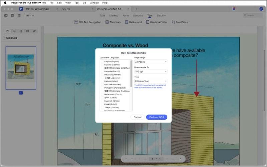Screen dimensions: 267x167
Task: Close the PDF file-Odd_Optimizer tab
Action: click(57, 9)
